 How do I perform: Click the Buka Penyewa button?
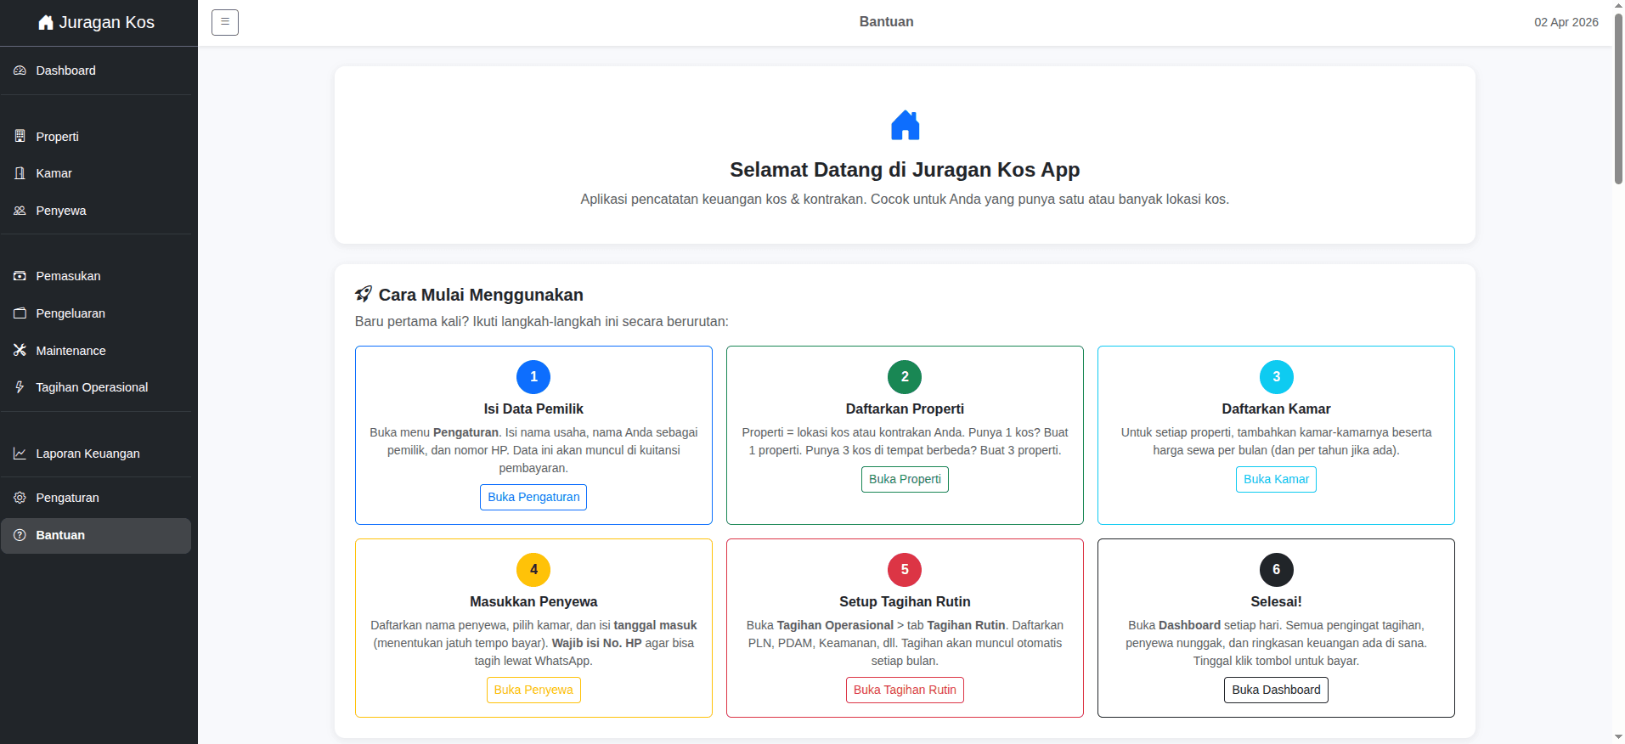tap(533, 690)
